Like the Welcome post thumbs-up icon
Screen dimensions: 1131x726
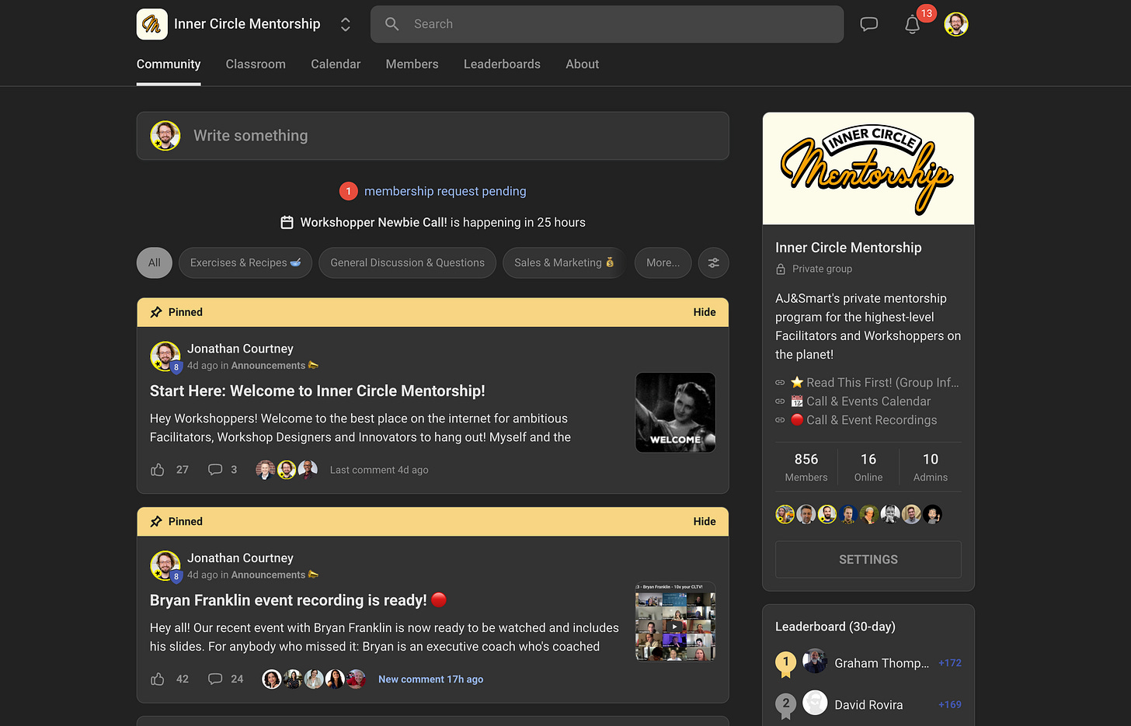tap(158, 470)
